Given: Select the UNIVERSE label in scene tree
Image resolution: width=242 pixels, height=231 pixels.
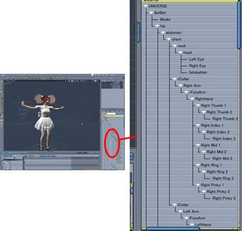Looking at the screenshot, I should [x=158, y=6].
